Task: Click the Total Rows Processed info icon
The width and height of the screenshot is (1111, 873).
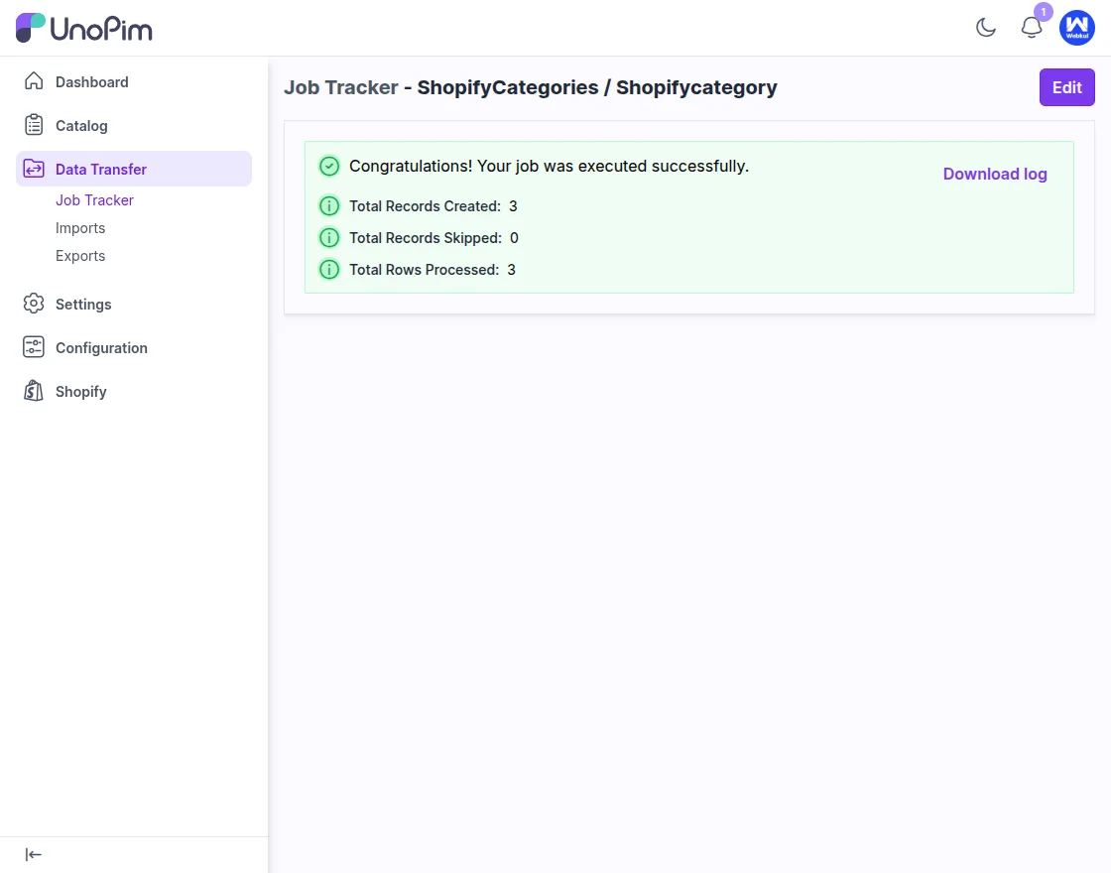Action: click(328, 269)
